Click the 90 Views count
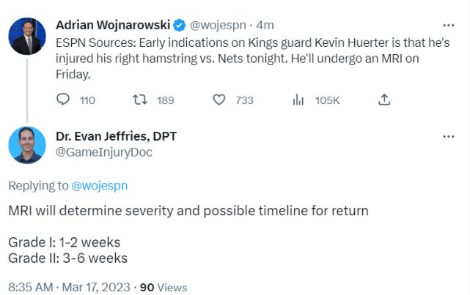The width and height of the screenshot is (470, 295). pos(163,287)
